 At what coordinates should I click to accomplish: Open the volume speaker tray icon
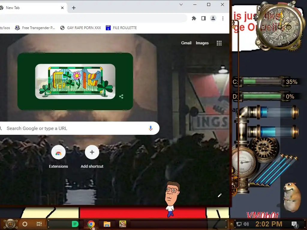(246, 224)
